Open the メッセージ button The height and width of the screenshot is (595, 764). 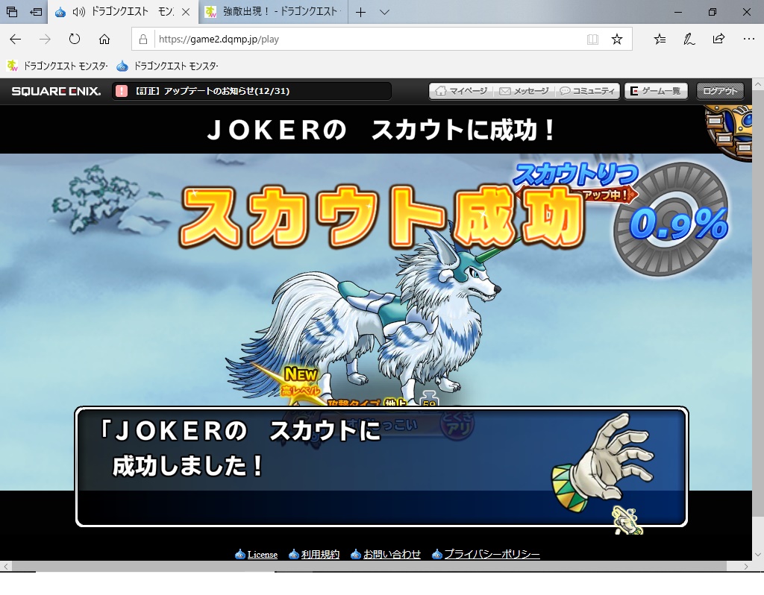coord(524,91)
